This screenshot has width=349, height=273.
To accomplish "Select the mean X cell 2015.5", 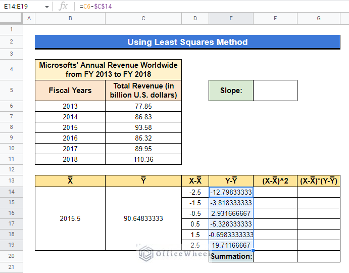I will (x=70, y=218).
